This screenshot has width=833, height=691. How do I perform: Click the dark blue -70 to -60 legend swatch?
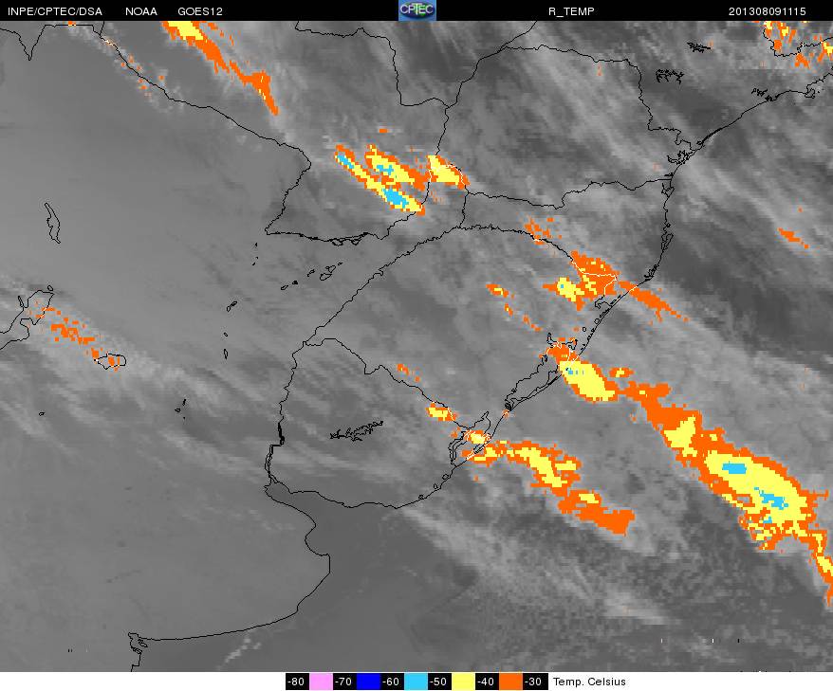368,682
